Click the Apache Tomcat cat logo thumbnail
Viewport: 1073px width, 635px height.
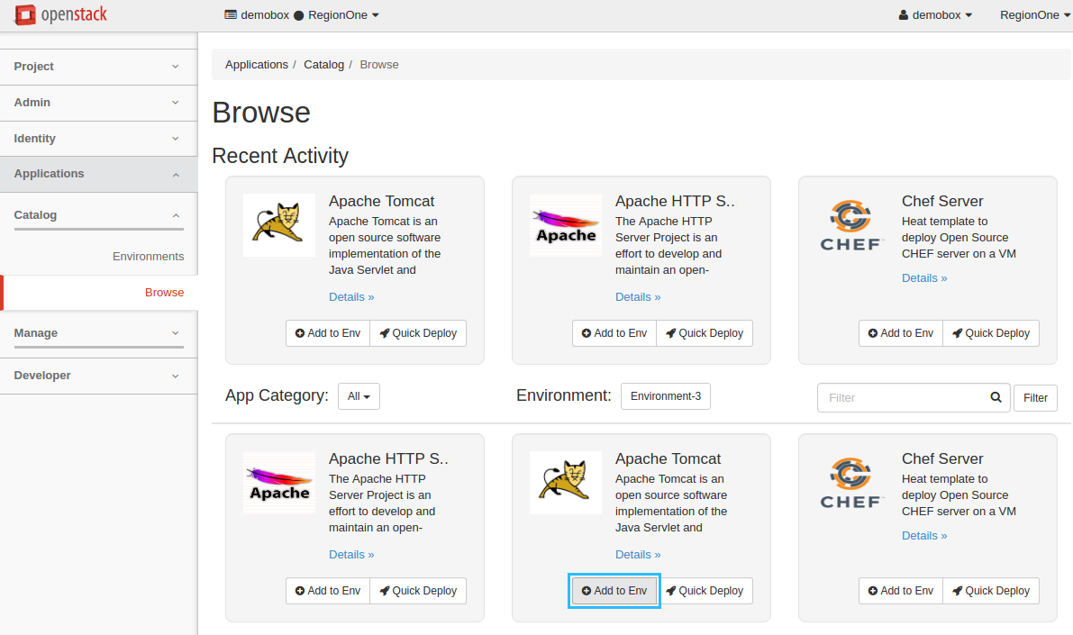[278, 224]
